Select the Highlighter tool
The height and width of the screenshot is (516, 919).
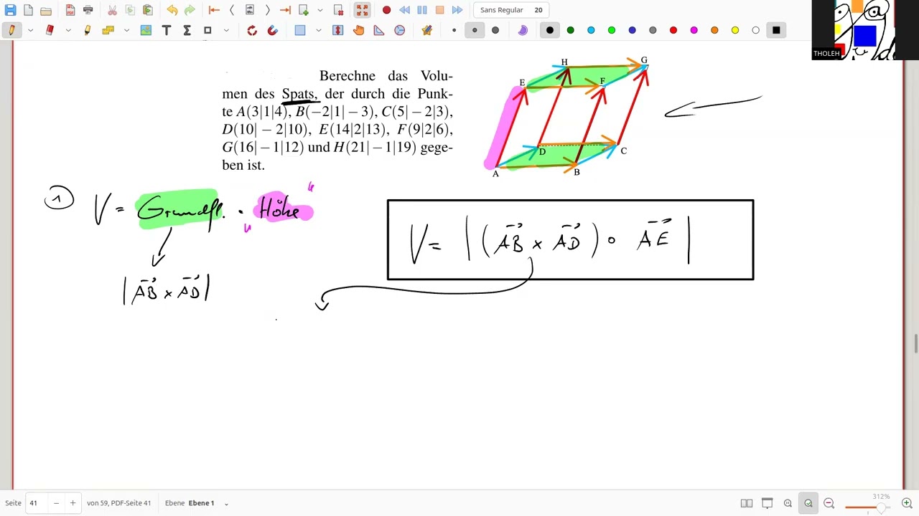[x=88, y=30]
